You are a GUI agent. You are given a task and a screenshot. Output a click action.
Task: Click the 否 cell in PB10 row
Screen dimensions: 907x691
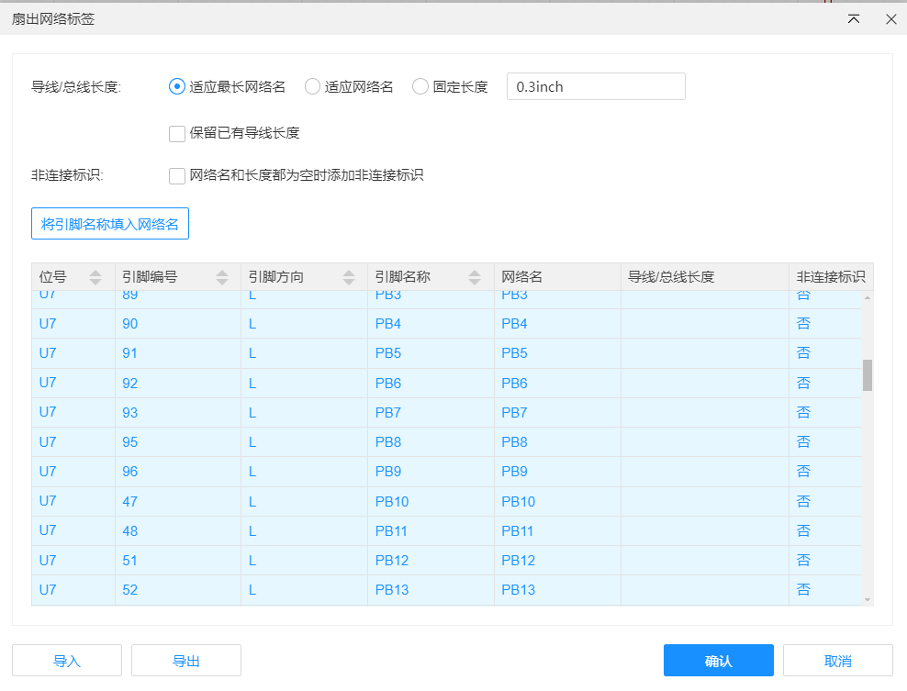[825, 502]
